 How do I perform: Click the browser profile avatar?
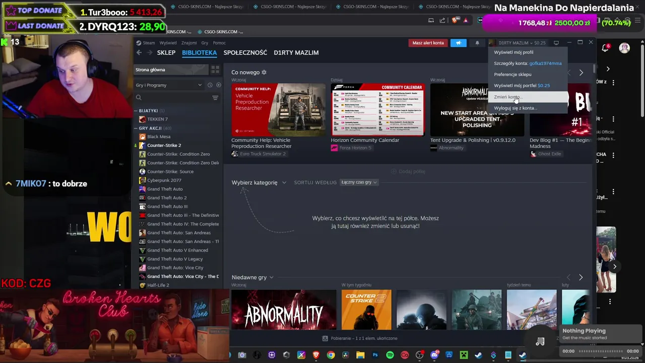pyautogui.click(x=624, y=48)
